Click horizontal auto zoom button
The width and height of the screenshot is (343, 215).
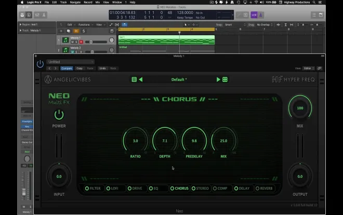(292, 25)
